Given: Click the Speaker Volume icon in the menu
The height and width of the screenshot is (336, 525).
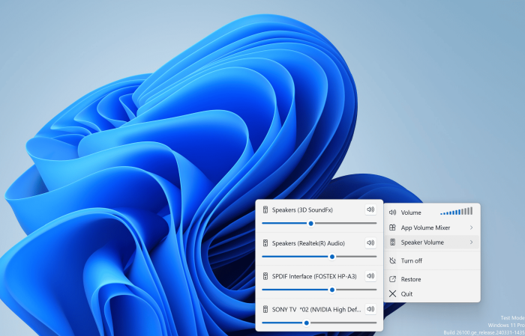Looking at the screenshot, I should [392, 242].
